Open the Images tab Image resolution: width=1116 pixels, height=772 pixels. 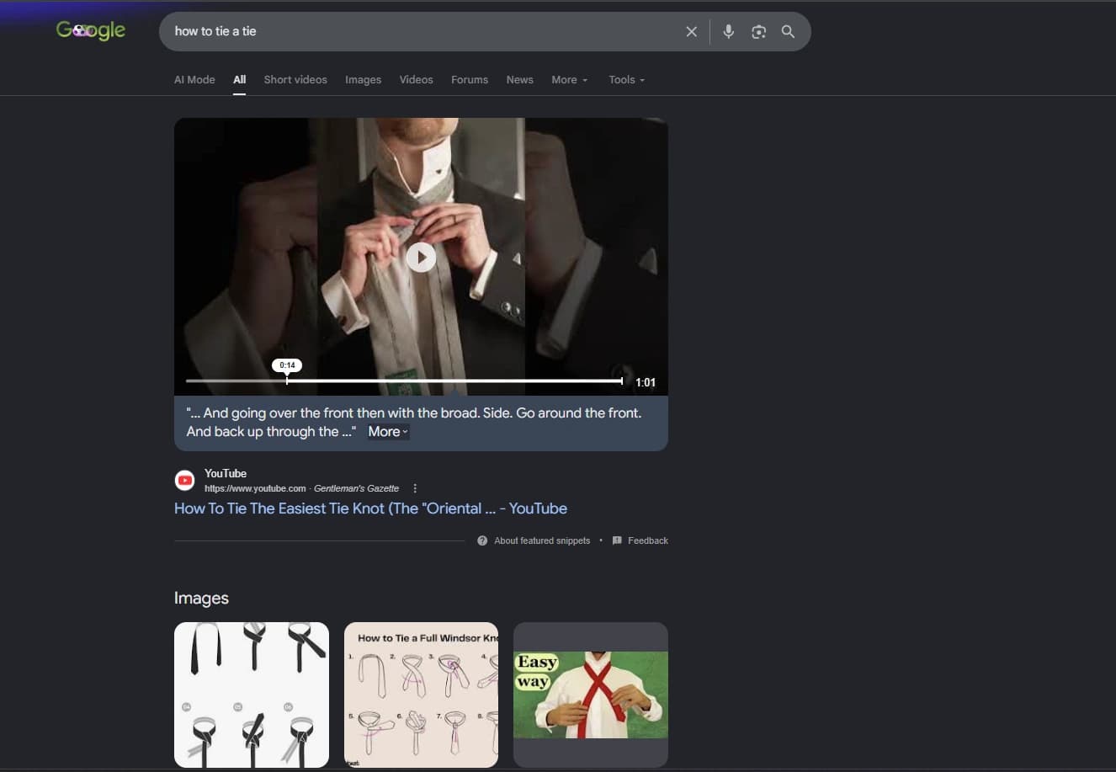pyautogui.click(x=363, y=80)
